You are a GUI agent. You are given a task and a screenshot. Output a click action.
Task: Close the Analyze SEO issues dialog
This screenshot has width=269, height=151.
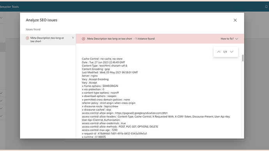click(235, 20)
